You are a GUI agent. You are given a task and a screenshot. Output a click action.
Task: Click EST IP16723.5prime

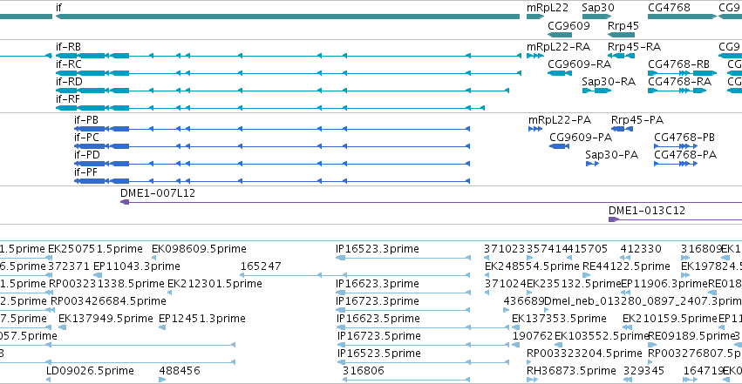coord(379,336)
